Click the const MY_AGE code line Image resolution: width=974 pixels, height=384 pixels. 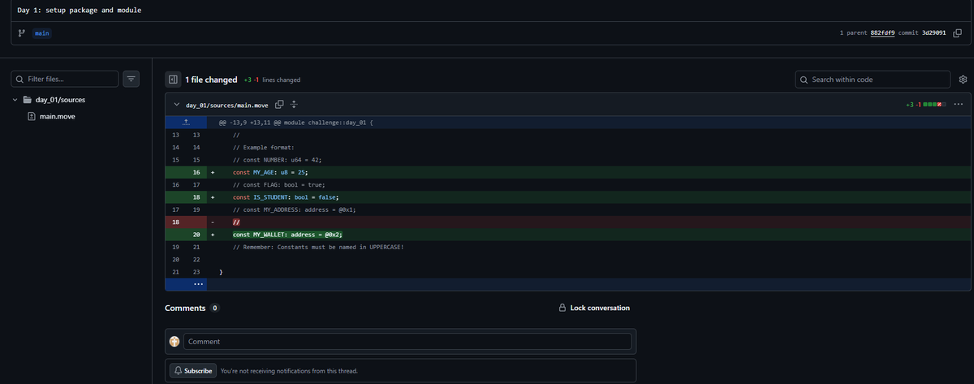coord(270,173)
